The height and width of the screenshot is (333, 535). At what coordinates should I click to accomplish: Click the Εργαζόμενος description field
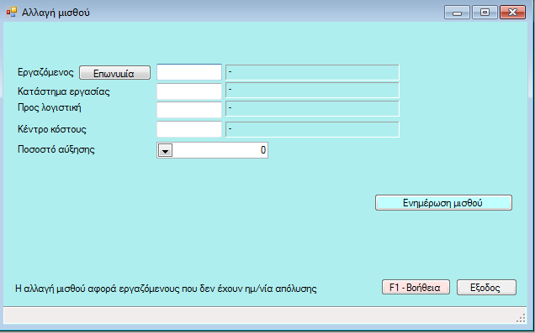tap(312, 72)
